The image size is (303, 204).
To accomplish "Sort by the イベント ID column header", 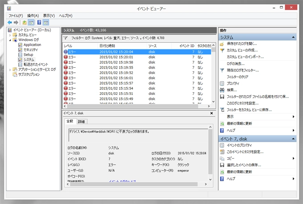I will [184, 46].
